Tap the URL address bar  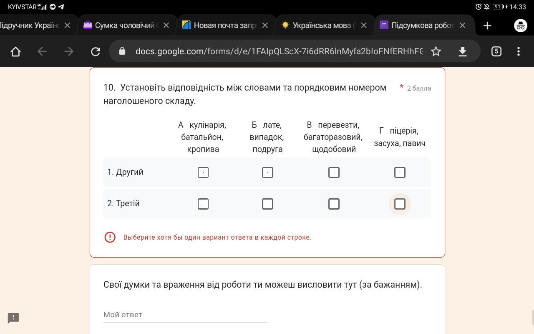click(279, 51)
